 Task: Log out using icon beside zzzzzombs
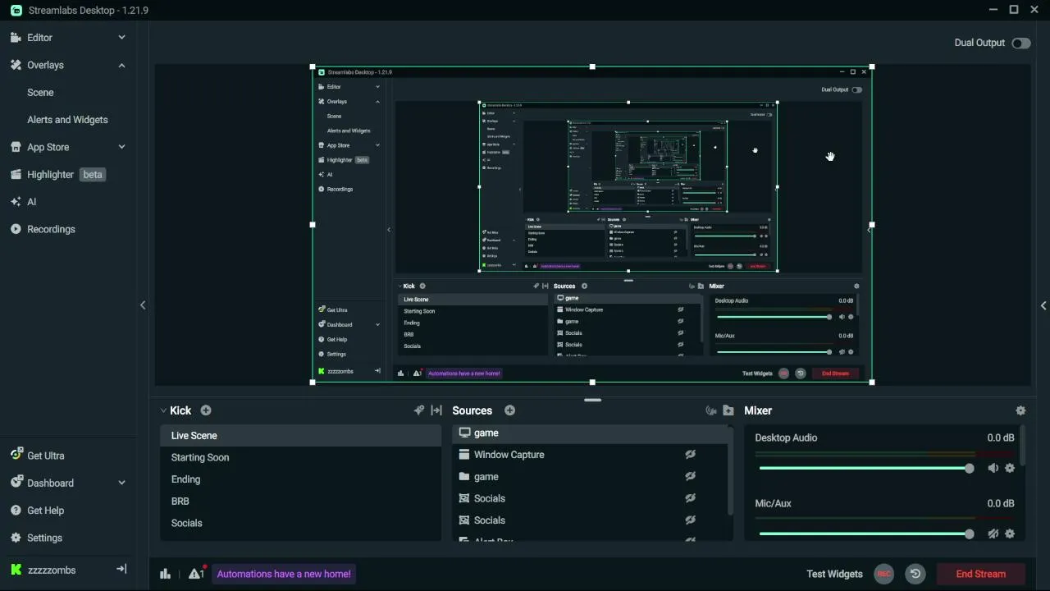(x=121, y=569)
